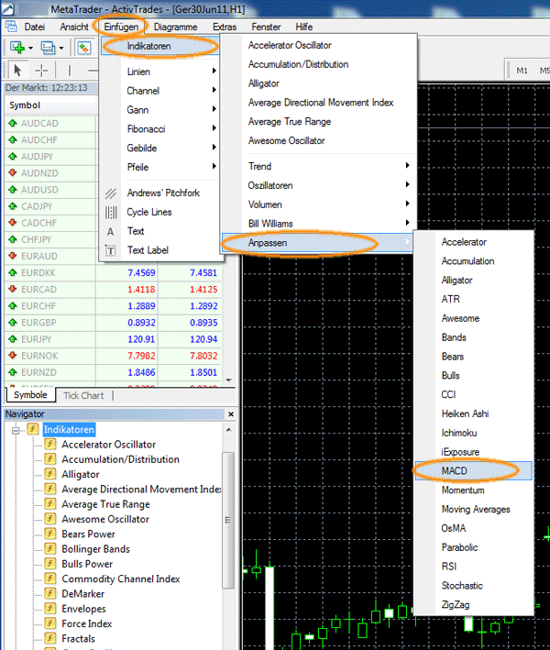The image size is (550, 650).
Task: Click EURGBP symbol row
Action: pos(113,323)
